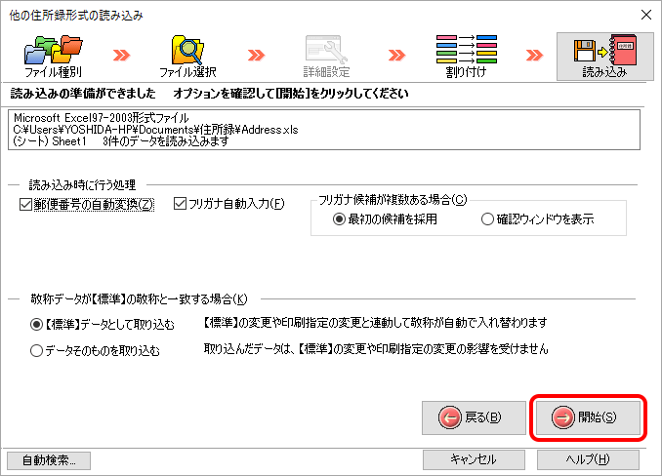Start import with 開始(S) button
The image size is (662, 476).
point(588,417)
